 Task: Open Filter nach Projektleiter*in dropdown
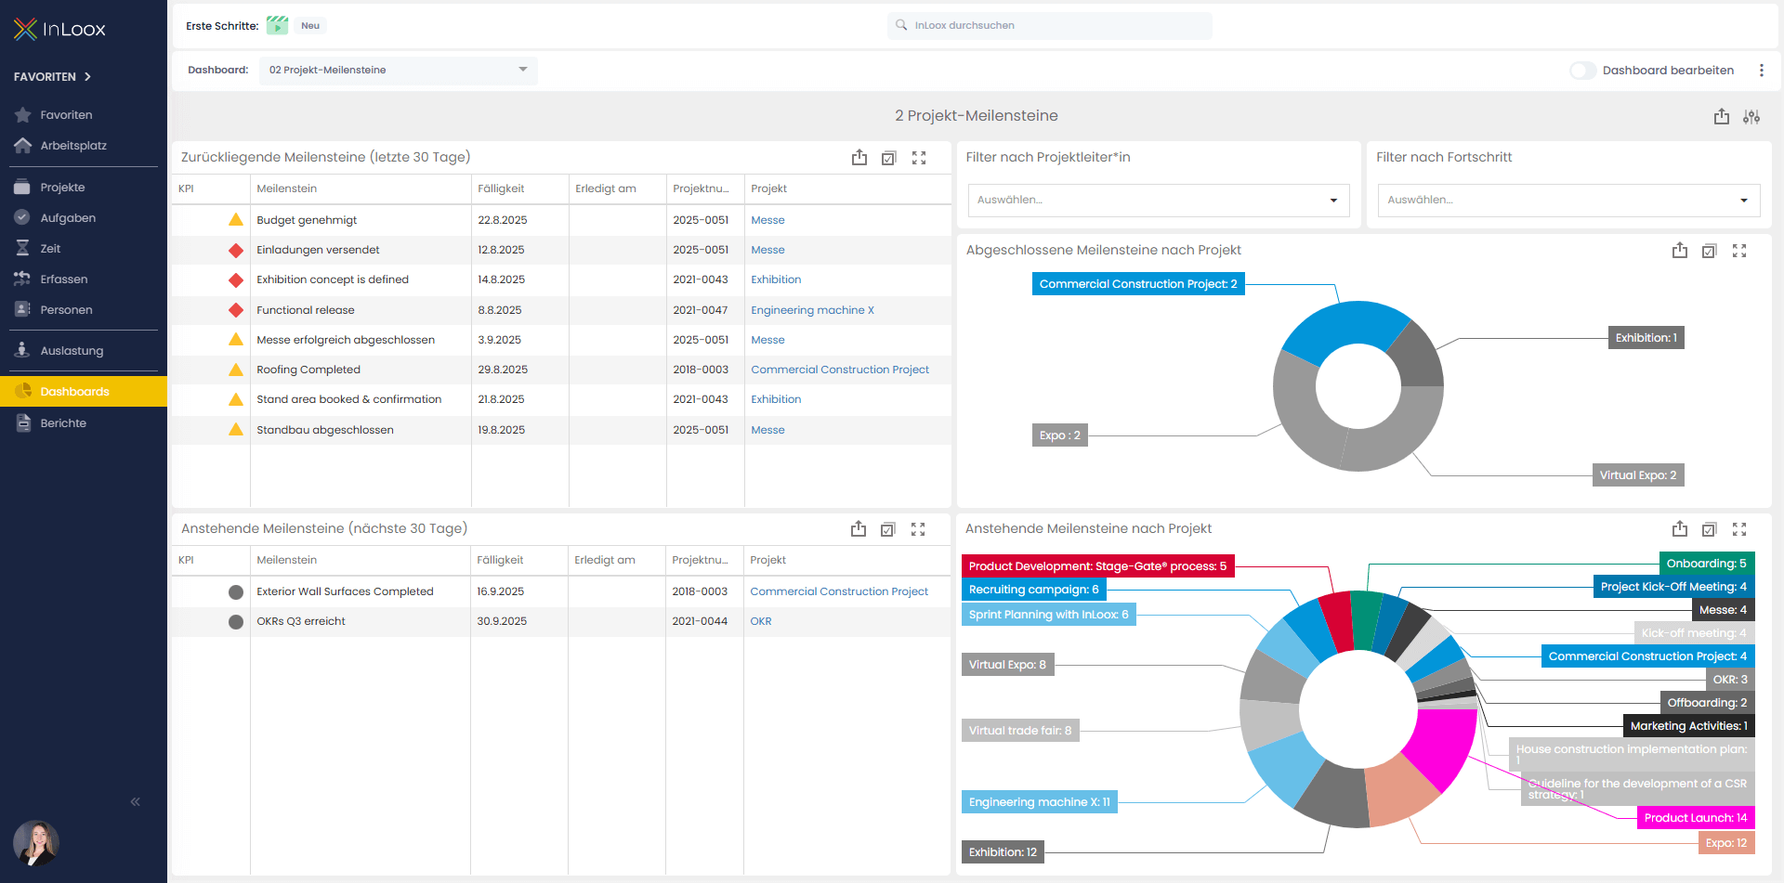point(1158,201)
